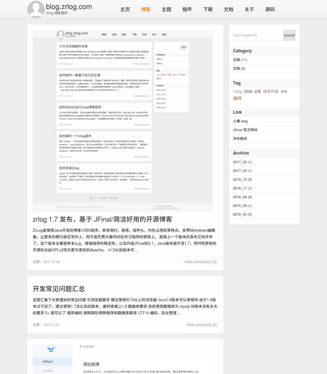Open the 主题 navigation item
Image resolution: width=327 pixels, height=374 pixels.
click(x=166, y=10)
